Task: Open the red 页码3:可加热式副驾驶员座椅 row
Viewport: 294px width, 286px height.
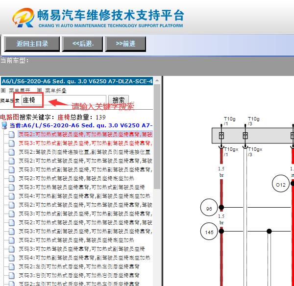Action: (85, 143)
